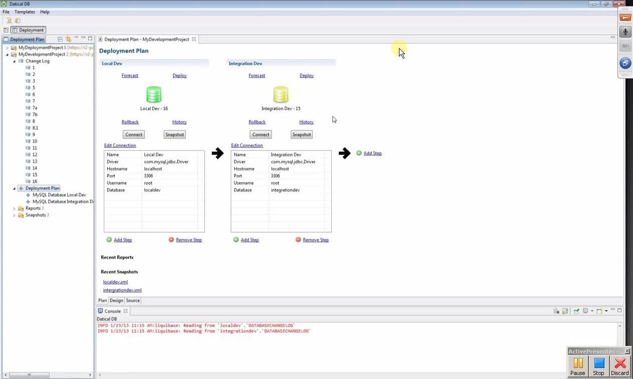Click Deploy link for Integration Dev

pos(306,75)
